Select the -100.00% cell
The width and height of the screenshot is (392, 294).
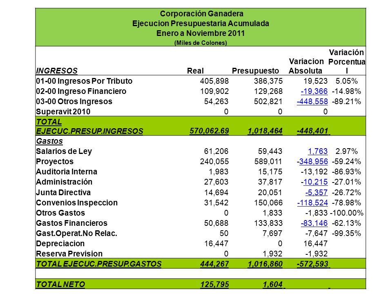click(x=347, y=213)
